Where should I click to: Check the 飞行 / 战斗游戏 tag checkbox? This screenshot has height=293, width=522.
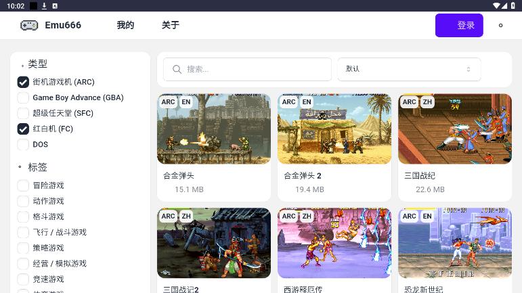coord(23,233)
